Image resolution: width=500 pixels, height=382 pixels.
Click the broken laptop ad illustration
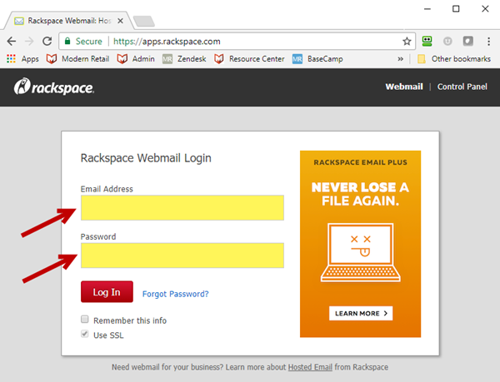[x=361, y=252]
